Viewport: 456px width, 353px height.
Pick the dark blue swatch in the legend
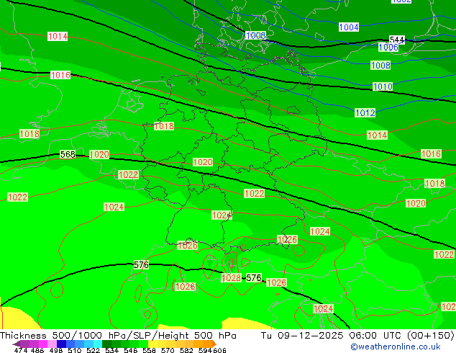tap(61, 344)
